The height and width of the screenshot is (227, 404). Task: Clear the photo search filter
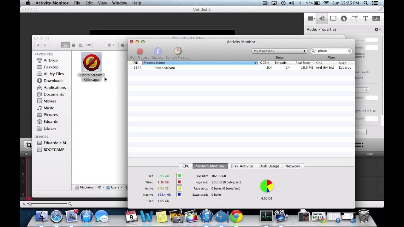[x=350, y=51]
